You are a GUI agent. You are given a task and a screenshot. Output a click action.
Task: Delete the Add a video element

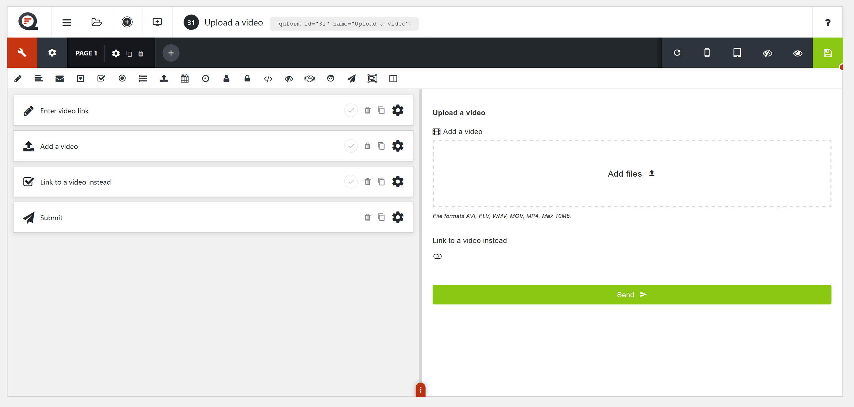368,146
